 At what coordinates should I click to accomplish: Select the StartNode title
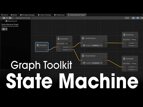43,45
